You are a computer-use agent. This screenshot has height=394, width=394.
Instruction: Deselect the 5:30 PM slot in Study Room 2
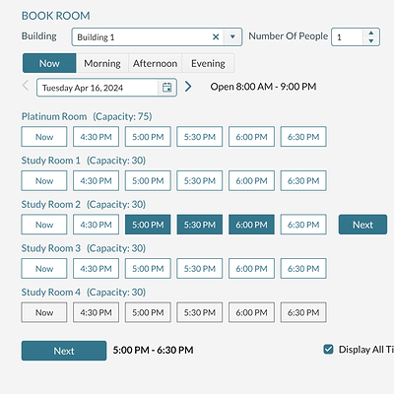pyautogui.click(x=200, y=225)
